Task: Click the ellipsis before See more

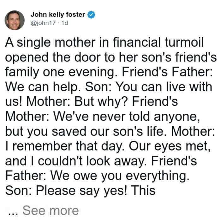Action: (x=13, y=214)
